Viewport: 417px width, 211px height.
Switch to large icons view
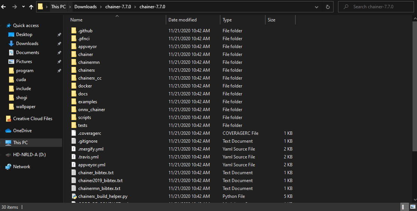click(412, 207)
